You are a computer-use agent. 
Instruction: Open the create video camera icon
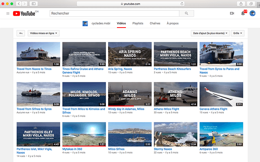tap(232, 13)
